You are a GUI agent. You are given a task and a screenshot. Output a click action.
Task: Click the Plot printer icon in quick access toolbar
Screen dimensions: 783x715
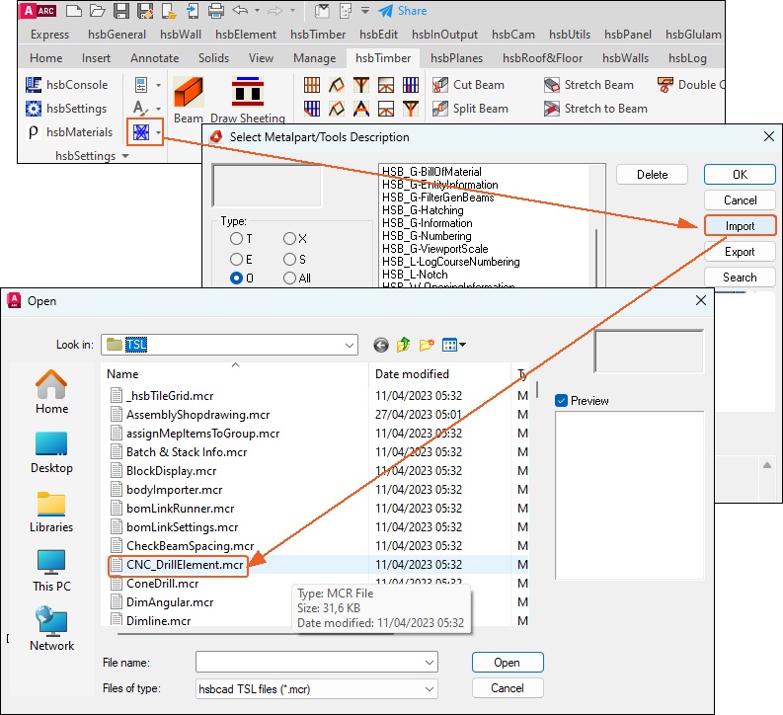coord(215,11)
